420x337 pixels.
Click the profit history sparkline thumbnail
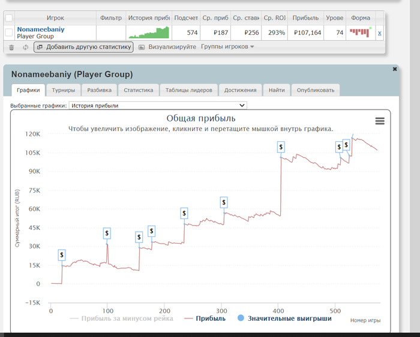click(x=149, y=32)
